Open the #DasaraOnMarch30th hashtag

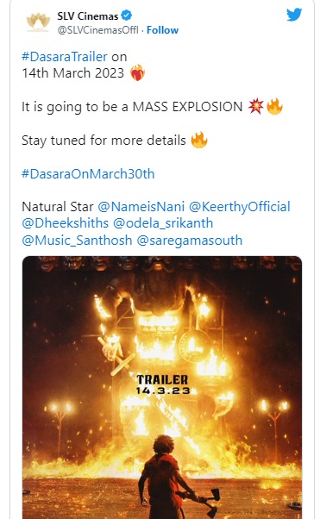[x=88, y=174]
